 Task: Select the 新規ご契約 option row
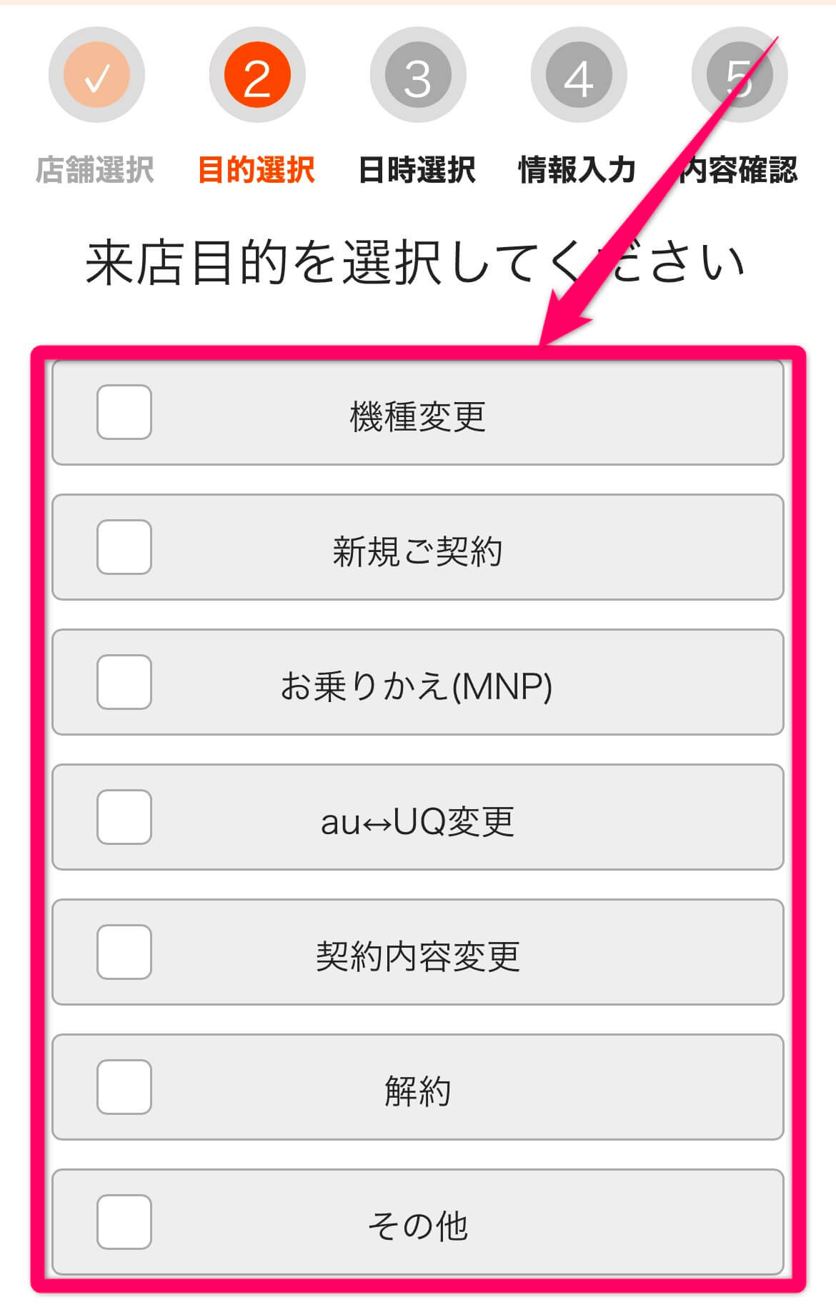click(x=418, y=548)
